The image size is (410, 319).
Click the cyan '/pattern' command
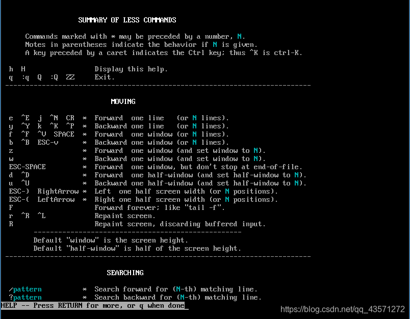click(x=25, y=289)
